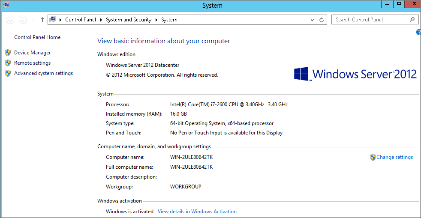
Task: Maximize the System window
Action: click(399, 4)
